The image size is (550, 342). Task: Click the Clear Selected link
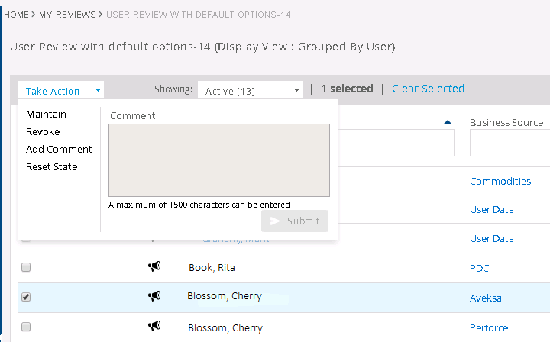pyautogui.click(x=428, y=89)
